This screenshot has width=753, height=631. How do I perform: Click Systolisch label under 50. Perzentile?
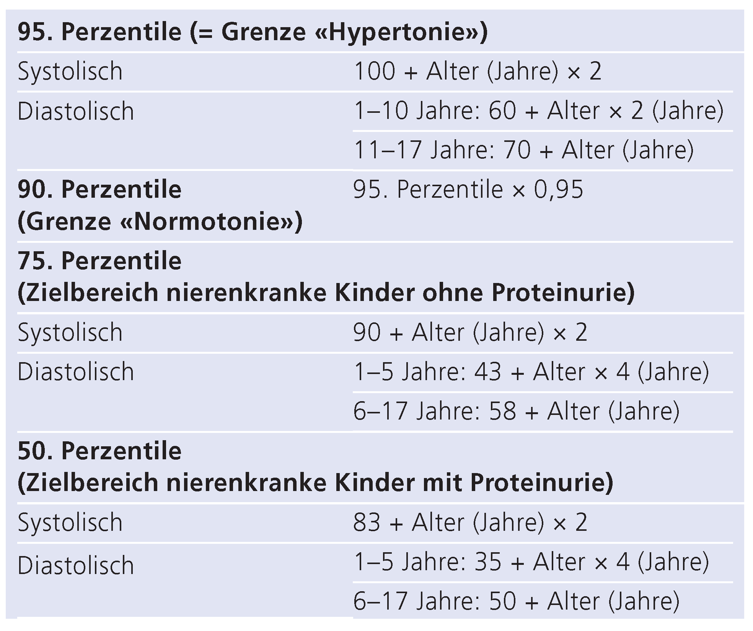click(70, 522)
